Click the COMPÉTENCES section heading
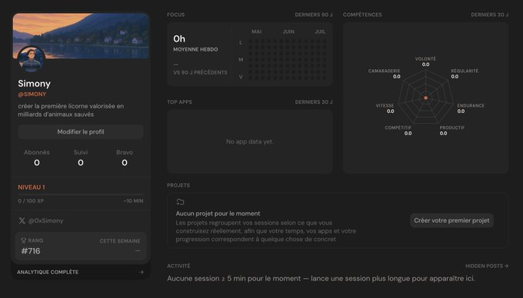This screenshot has height=298, width=523. click(x=362, y=15)
